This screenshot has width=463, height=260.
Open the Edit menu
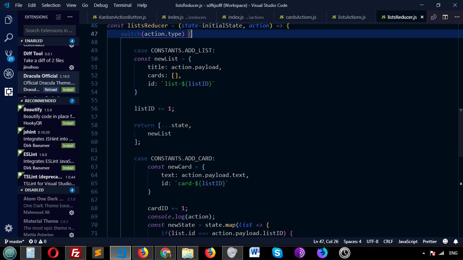tap(32, 5)
